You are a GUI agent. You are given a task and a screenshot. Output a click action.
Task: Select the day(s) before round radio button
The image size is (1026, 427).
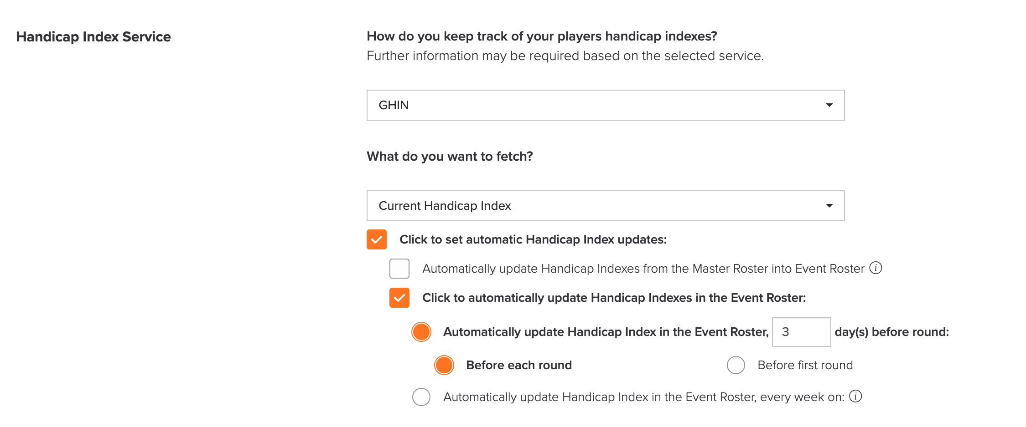coord(421,332)
